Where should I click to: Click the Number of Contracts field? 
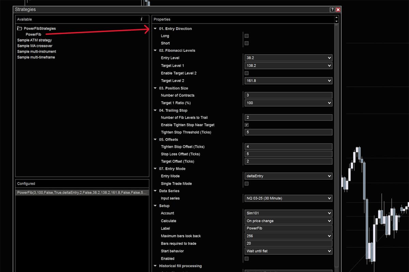pyautogui.click(x=288, y=95)
